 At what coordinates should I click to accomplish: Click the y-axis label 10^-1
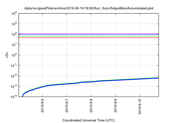point(14,65)
